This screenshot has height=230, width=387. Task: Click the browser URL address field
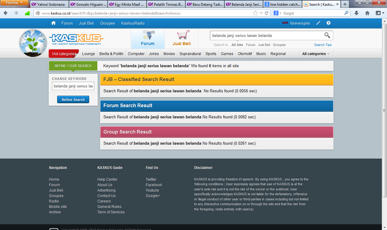click(x=147, y=13)
